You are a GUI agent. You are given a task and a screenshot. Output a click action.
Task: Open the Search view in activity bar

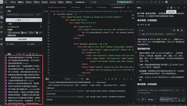coord(2,12)
